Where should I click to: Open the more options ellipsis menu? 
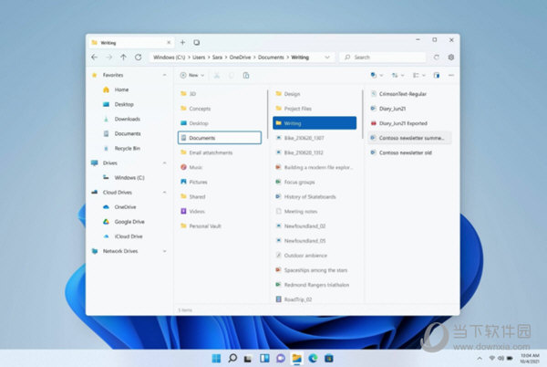click(x=451, y=76)
